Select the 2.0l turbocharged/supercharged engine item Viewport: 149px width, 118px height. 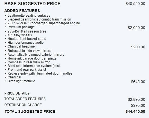pos(44,23)
